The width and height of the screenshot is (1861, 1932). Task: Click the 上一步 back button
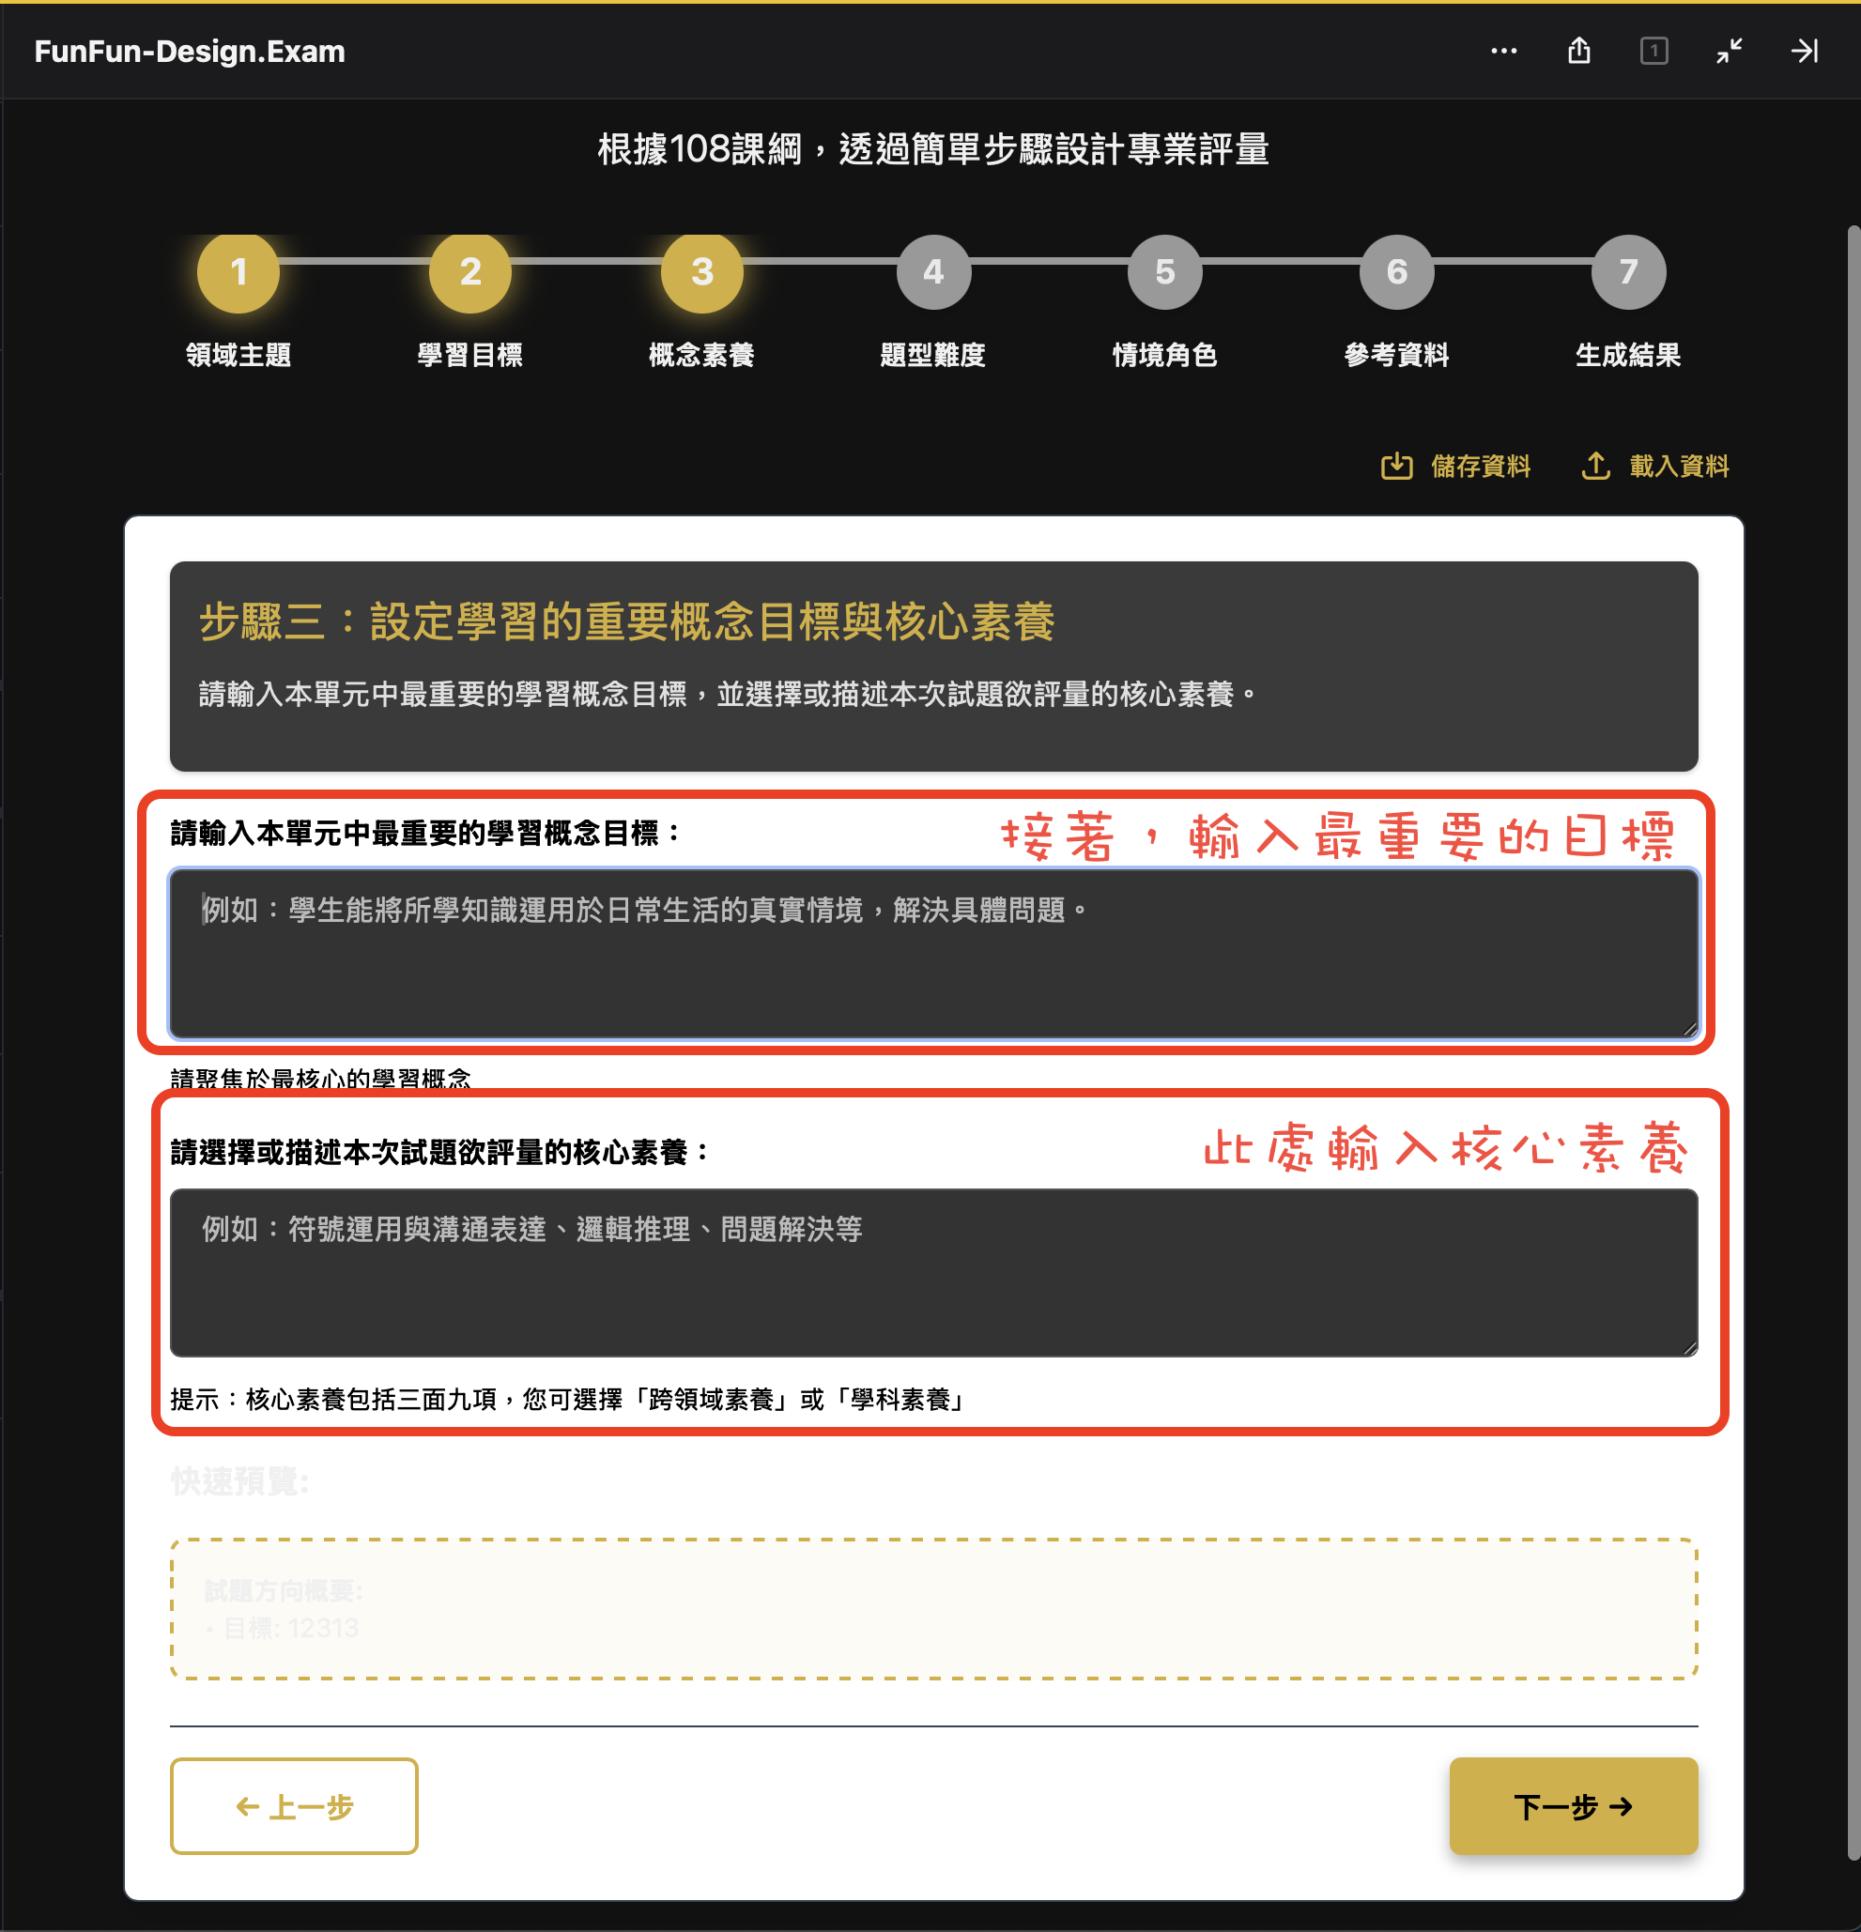point(294,1806)
